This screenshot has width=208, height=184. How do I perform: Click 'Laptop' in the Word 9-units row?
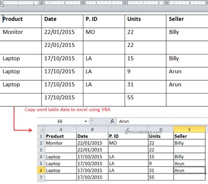pos(11,72)
